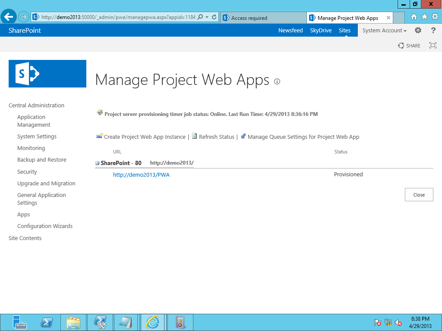Click the 'Provisioned' status text
442x331 pixels.
[348, 174]
